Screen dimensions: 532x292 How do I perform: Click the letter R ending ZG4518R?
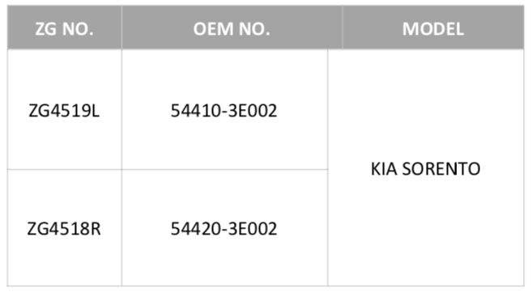(96, 229)
